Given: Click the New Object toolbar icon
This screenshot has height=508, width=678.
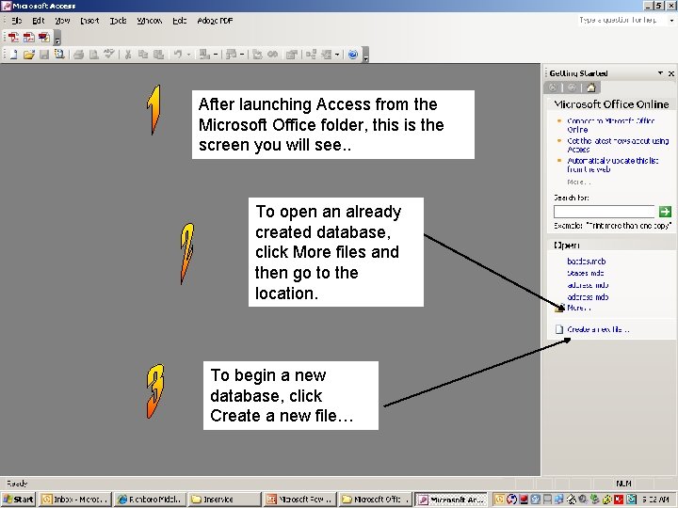Looking at the screenshot, I should 327,55.
